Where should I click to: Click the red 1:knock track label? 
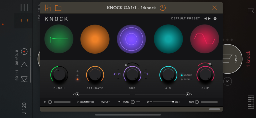(x=248, y=59)
